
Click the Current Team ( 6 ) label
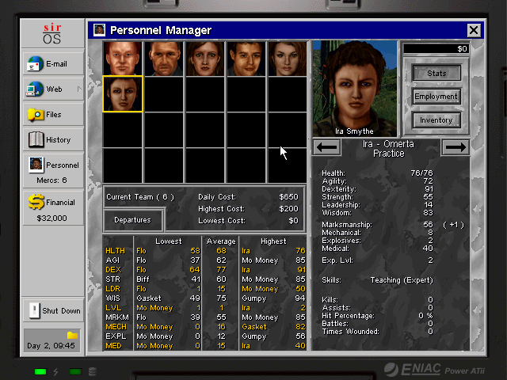[140, 197]
